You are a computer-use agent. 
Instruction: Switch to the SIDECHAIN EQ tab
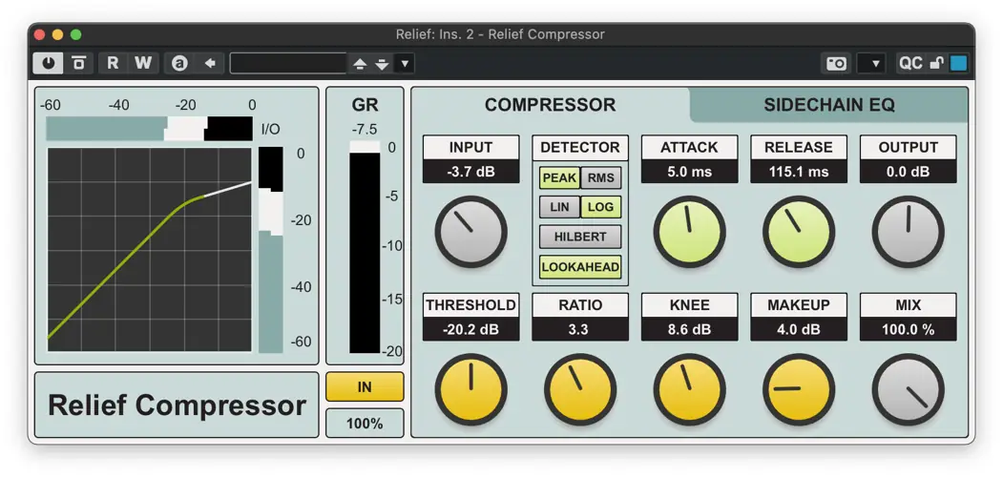click(x=828, y=105)
